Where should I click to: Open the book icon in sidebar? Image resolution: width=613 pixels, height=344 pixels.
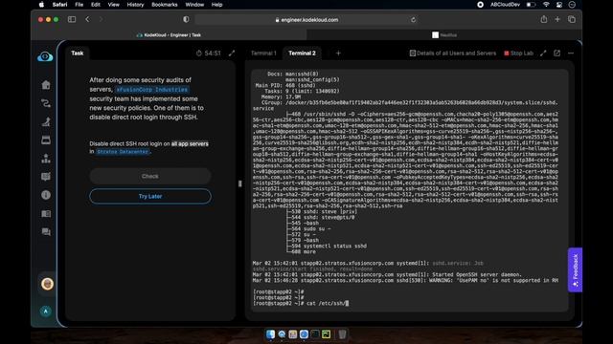click(46, 213)
